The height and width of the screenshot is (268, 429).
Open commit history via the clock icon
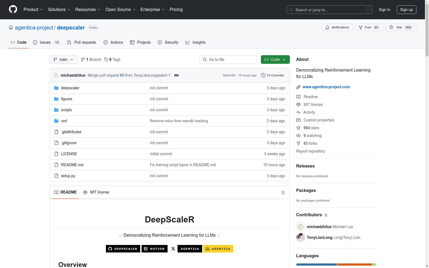263,75
